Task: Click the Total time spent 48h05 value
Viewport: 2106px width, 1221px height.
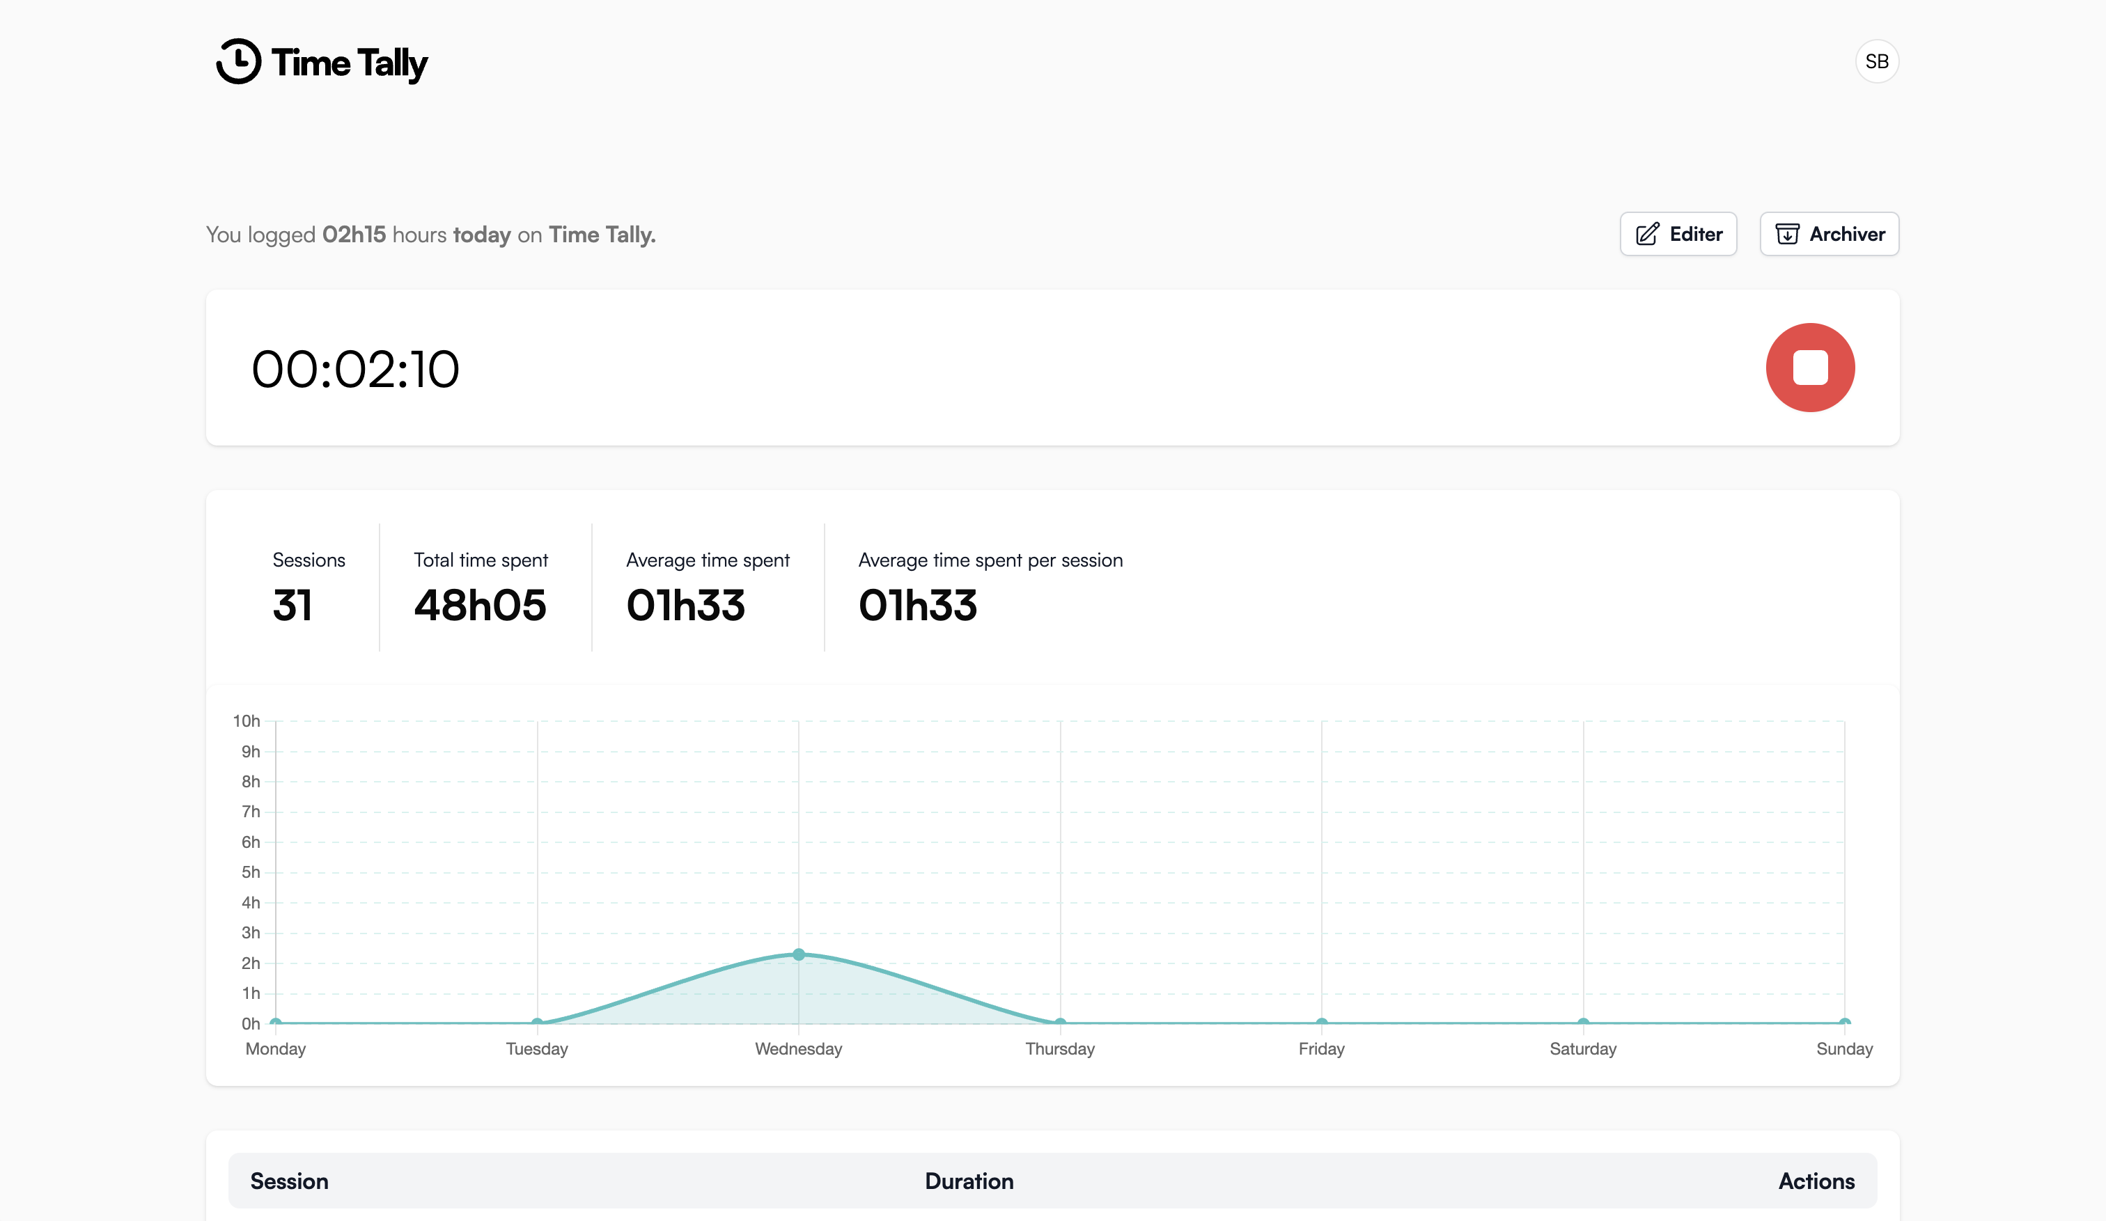Action: 480,605
